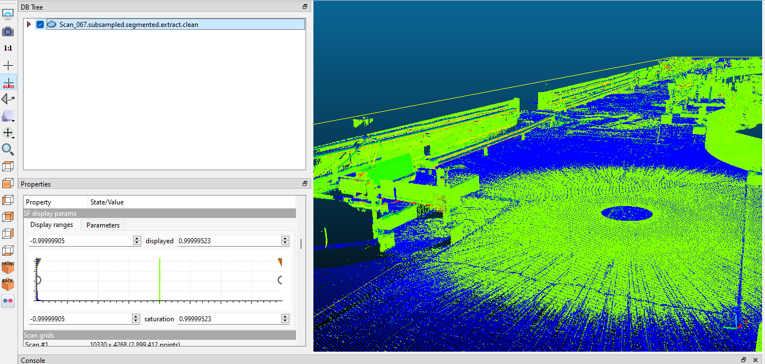The width and height of the screenshot is (765, 364).
Task: Float the DB Tree panel
Action: pyautogui.click(x=305, y=7)
